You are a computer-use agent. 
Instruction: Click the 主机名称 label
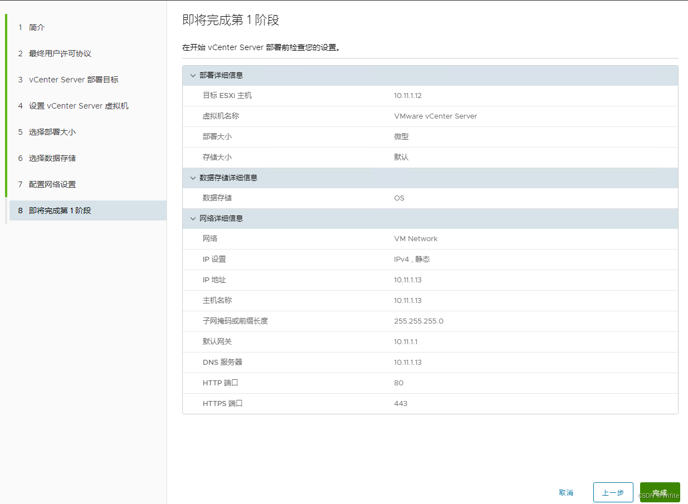point(217,301)
